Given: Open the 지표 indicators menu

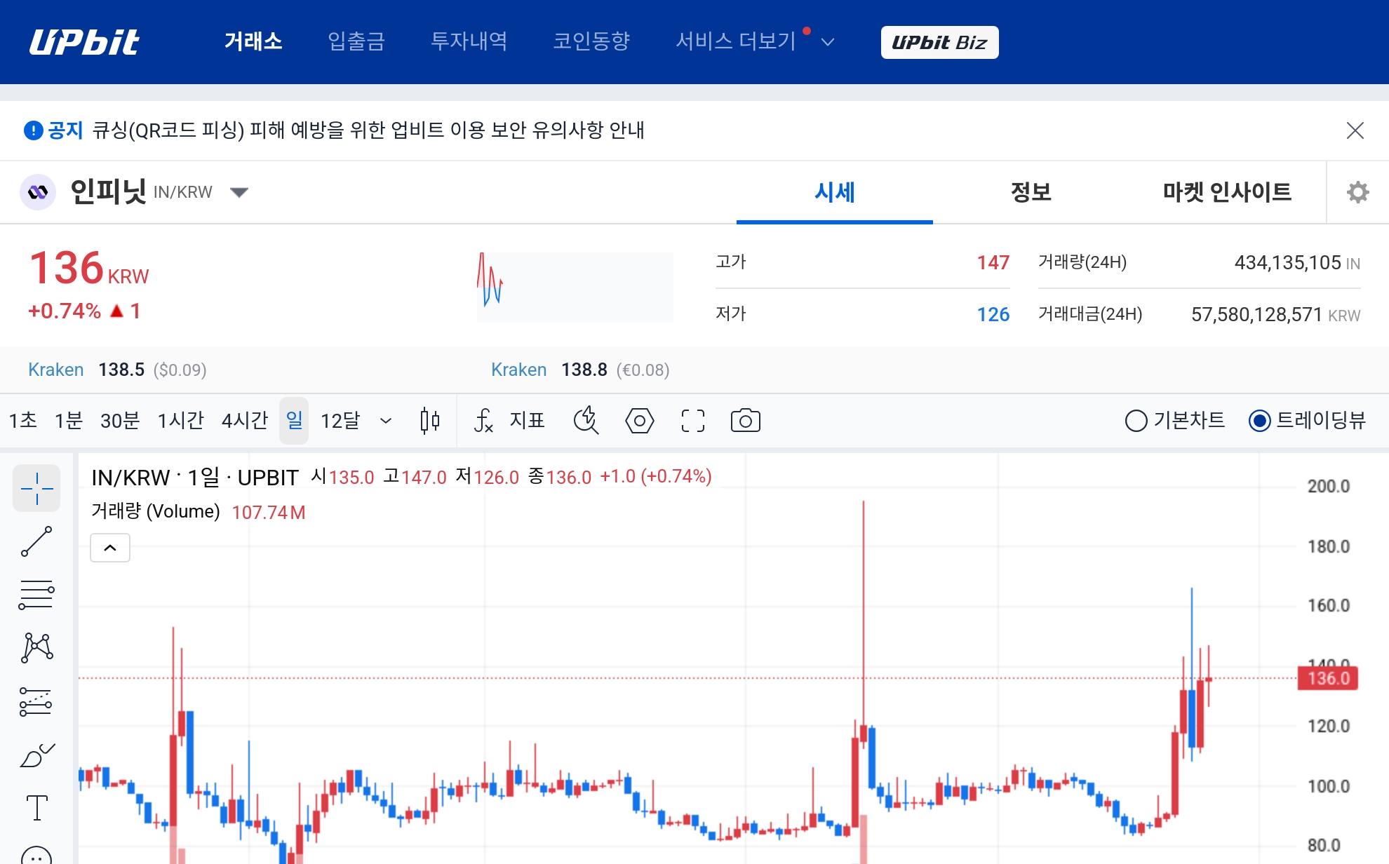Looking at the screenshot, I should point(509,420).
